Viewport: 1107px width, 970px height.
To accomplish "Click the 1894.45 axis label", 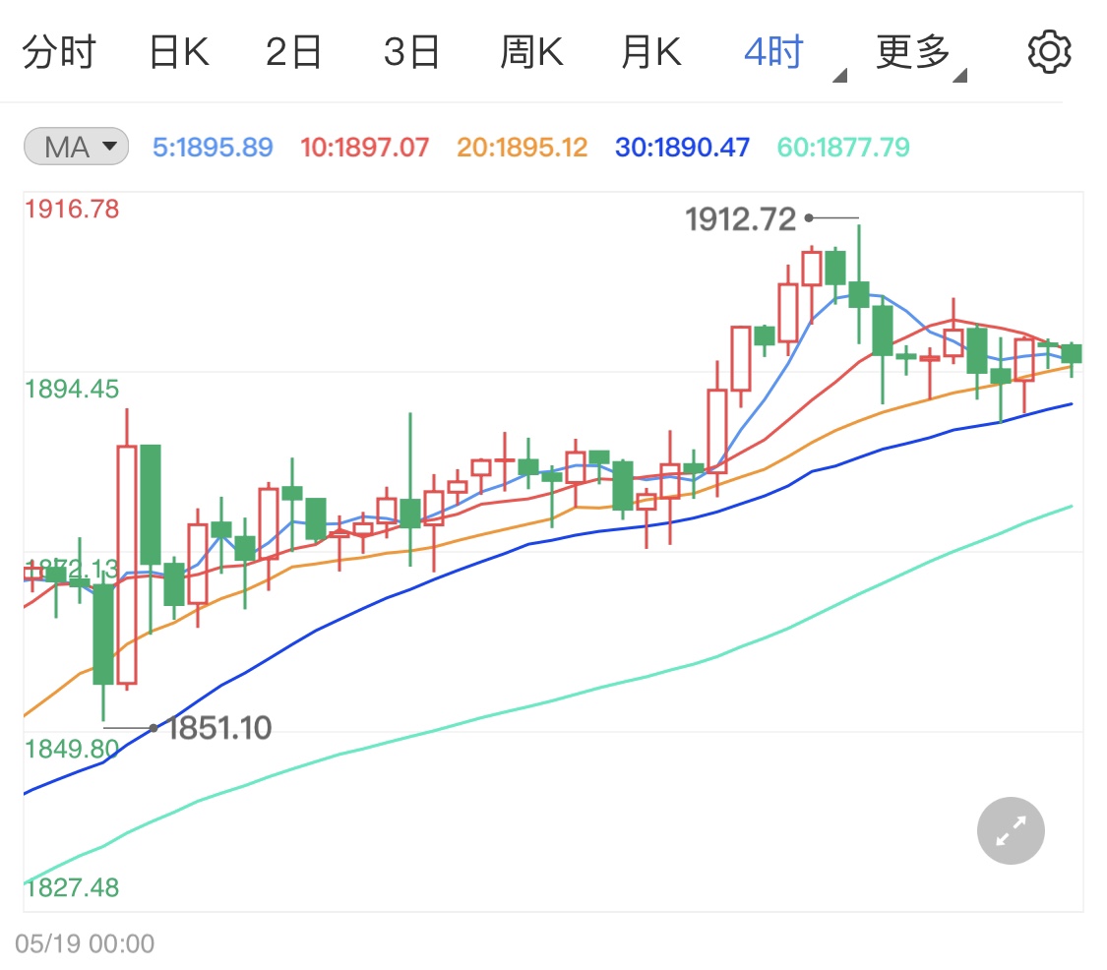I will pyautogui.click(x=72, y=389).
